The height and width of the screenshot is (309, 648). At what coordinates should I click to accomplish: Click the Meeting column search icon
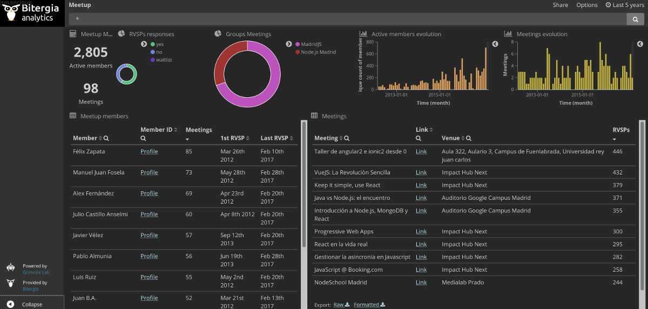click(346, 138)
